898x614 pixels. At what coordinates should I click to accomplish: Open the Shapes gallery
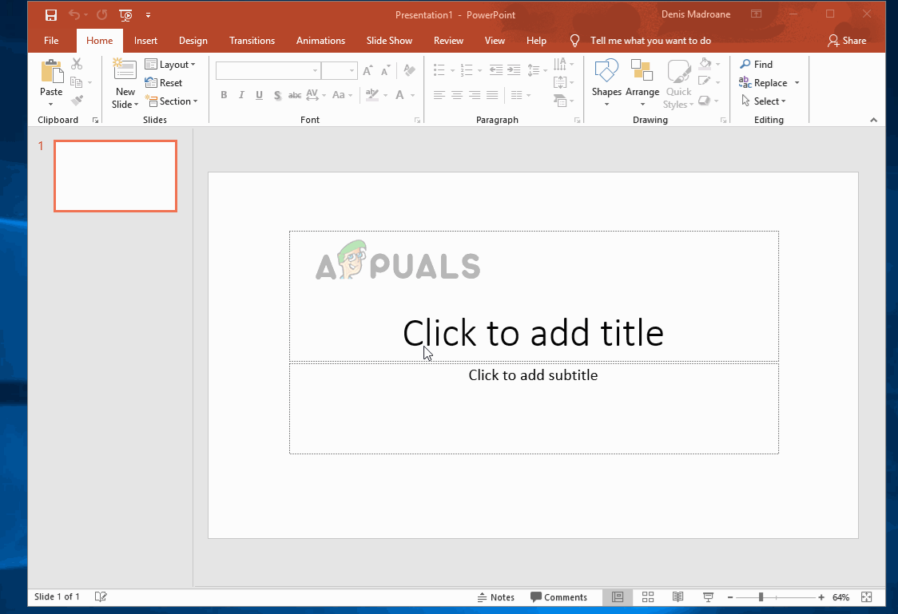coord(606,72)
